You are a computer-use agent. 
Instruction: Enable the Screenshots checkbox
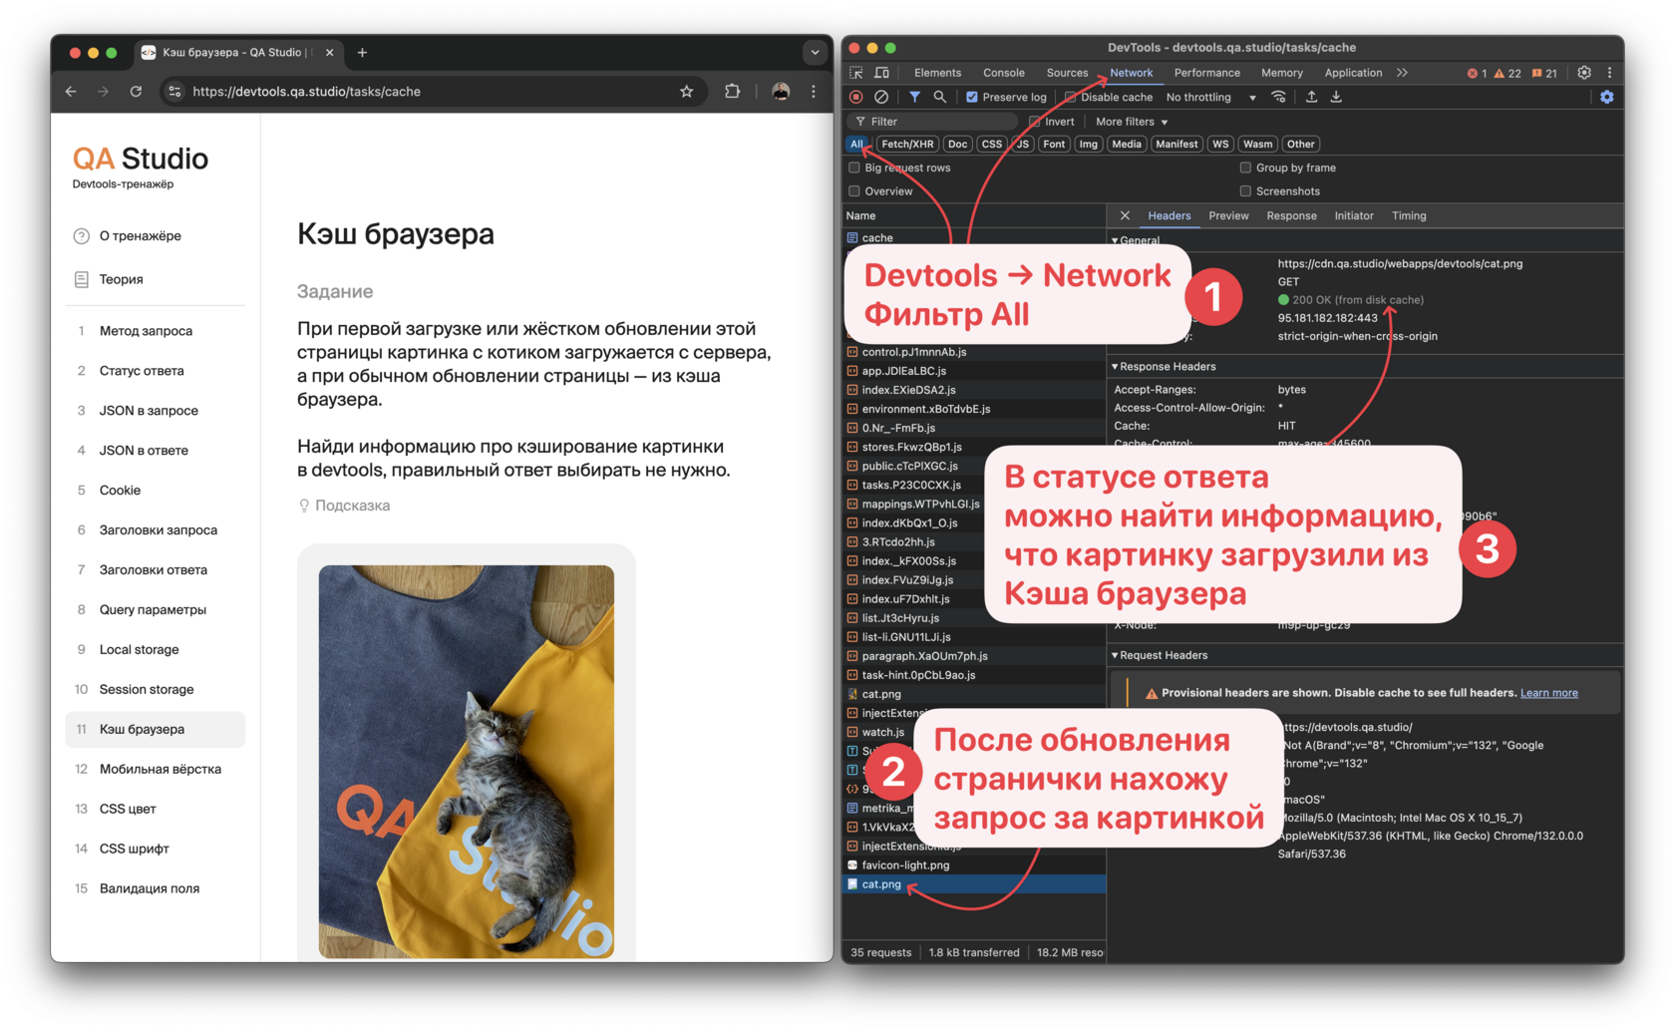coord(1245,191)
